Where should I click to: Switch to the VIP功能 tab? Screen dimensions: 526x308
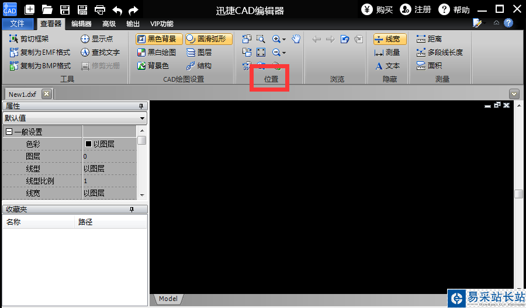162,24
